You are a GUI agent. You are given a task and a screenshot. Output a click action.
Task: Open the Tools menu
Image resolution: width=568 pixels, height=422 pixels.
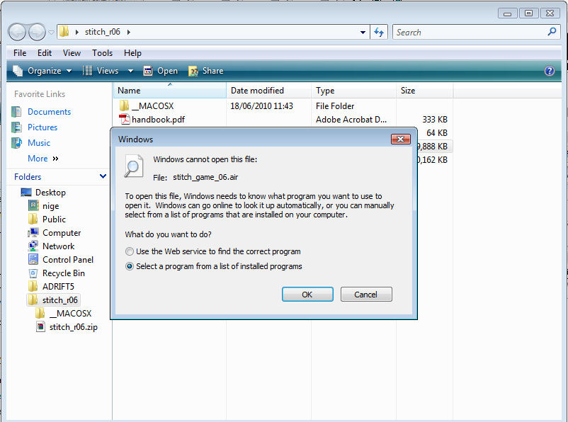point(102,53)
